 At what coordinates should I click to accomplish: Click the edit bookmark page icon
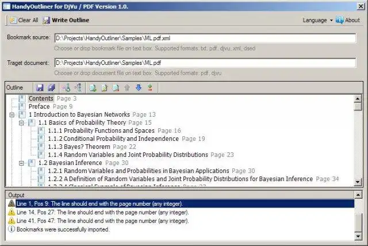(x=104, y=88)
